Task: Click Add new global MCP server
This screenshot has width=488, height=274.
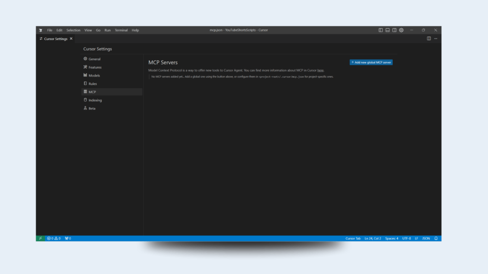Action: click(x=371, y=62)
